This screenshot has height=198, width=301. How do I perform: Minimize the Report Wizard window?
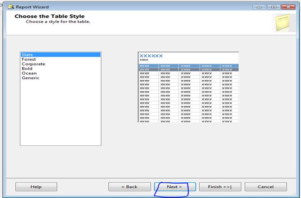tap(259, 7)
